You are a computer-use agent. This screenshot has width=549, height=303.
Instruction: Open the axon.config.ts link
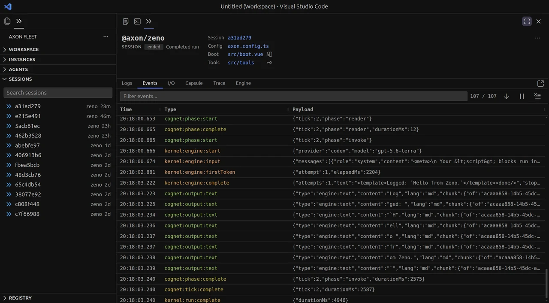pos(248,46)
